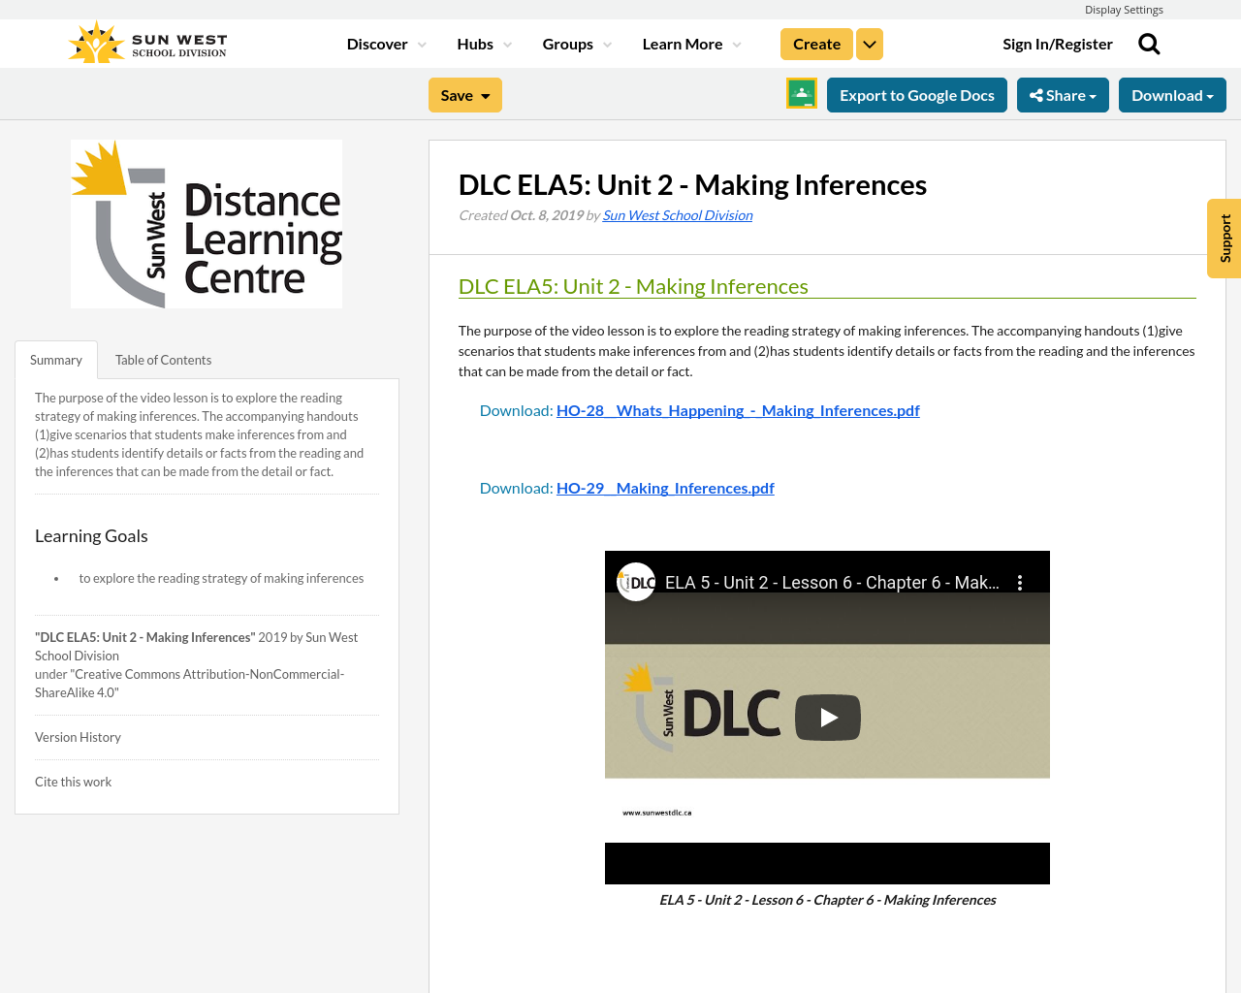Click the Sun West School Division logo
Screen dimensions: 1241x993
point(146,41)
